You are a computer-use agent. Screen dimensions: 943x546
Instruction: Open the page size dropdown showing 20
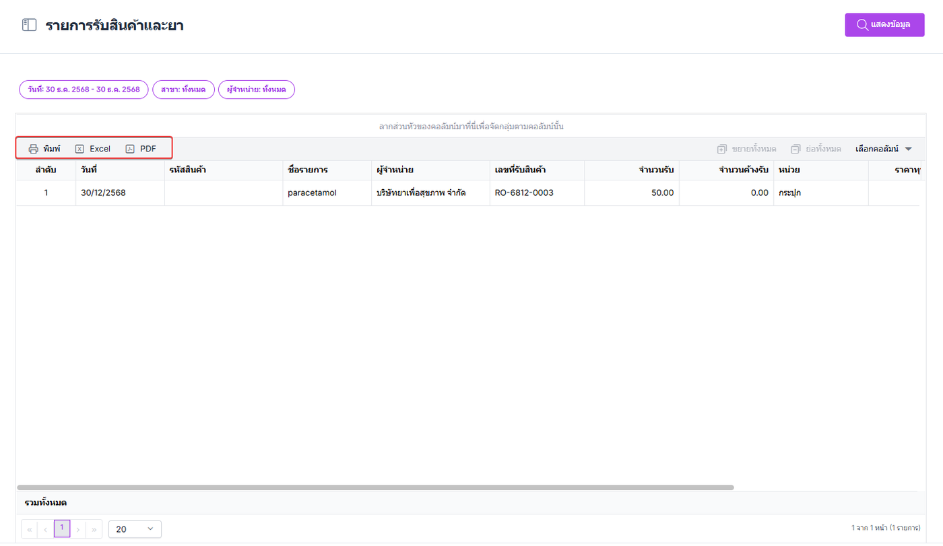pyautogui.click(x=135, y=529)
